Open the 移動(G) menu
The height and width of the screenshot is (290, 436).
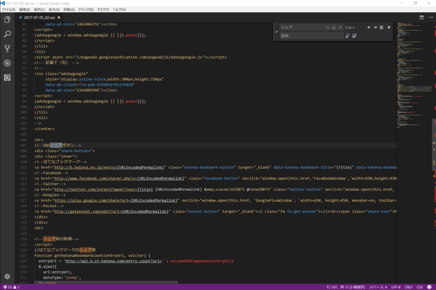(69, 9)
